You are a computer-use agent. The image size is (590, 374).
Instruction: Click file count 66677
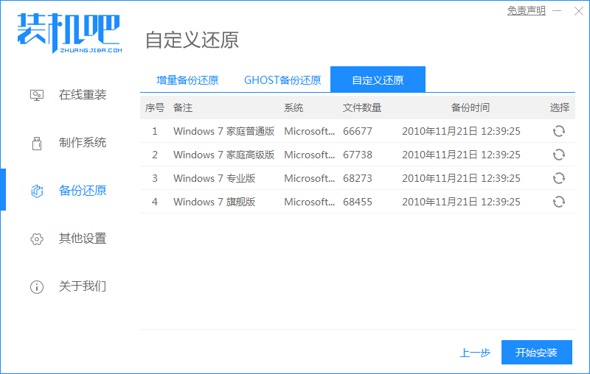358,131
